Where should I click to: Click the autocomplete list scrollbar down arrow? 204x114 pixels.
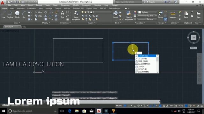157,72
